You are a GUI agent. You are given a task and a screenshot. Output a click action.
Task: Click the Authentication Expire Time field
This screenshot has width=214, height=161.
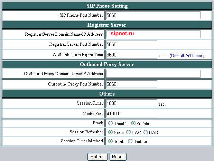click(131, 55)
